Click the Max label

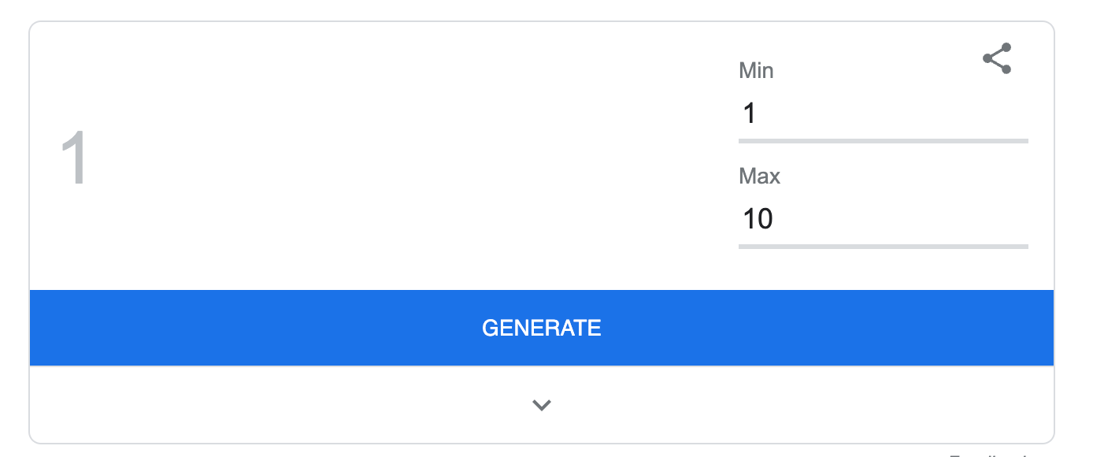pos(759,176)
